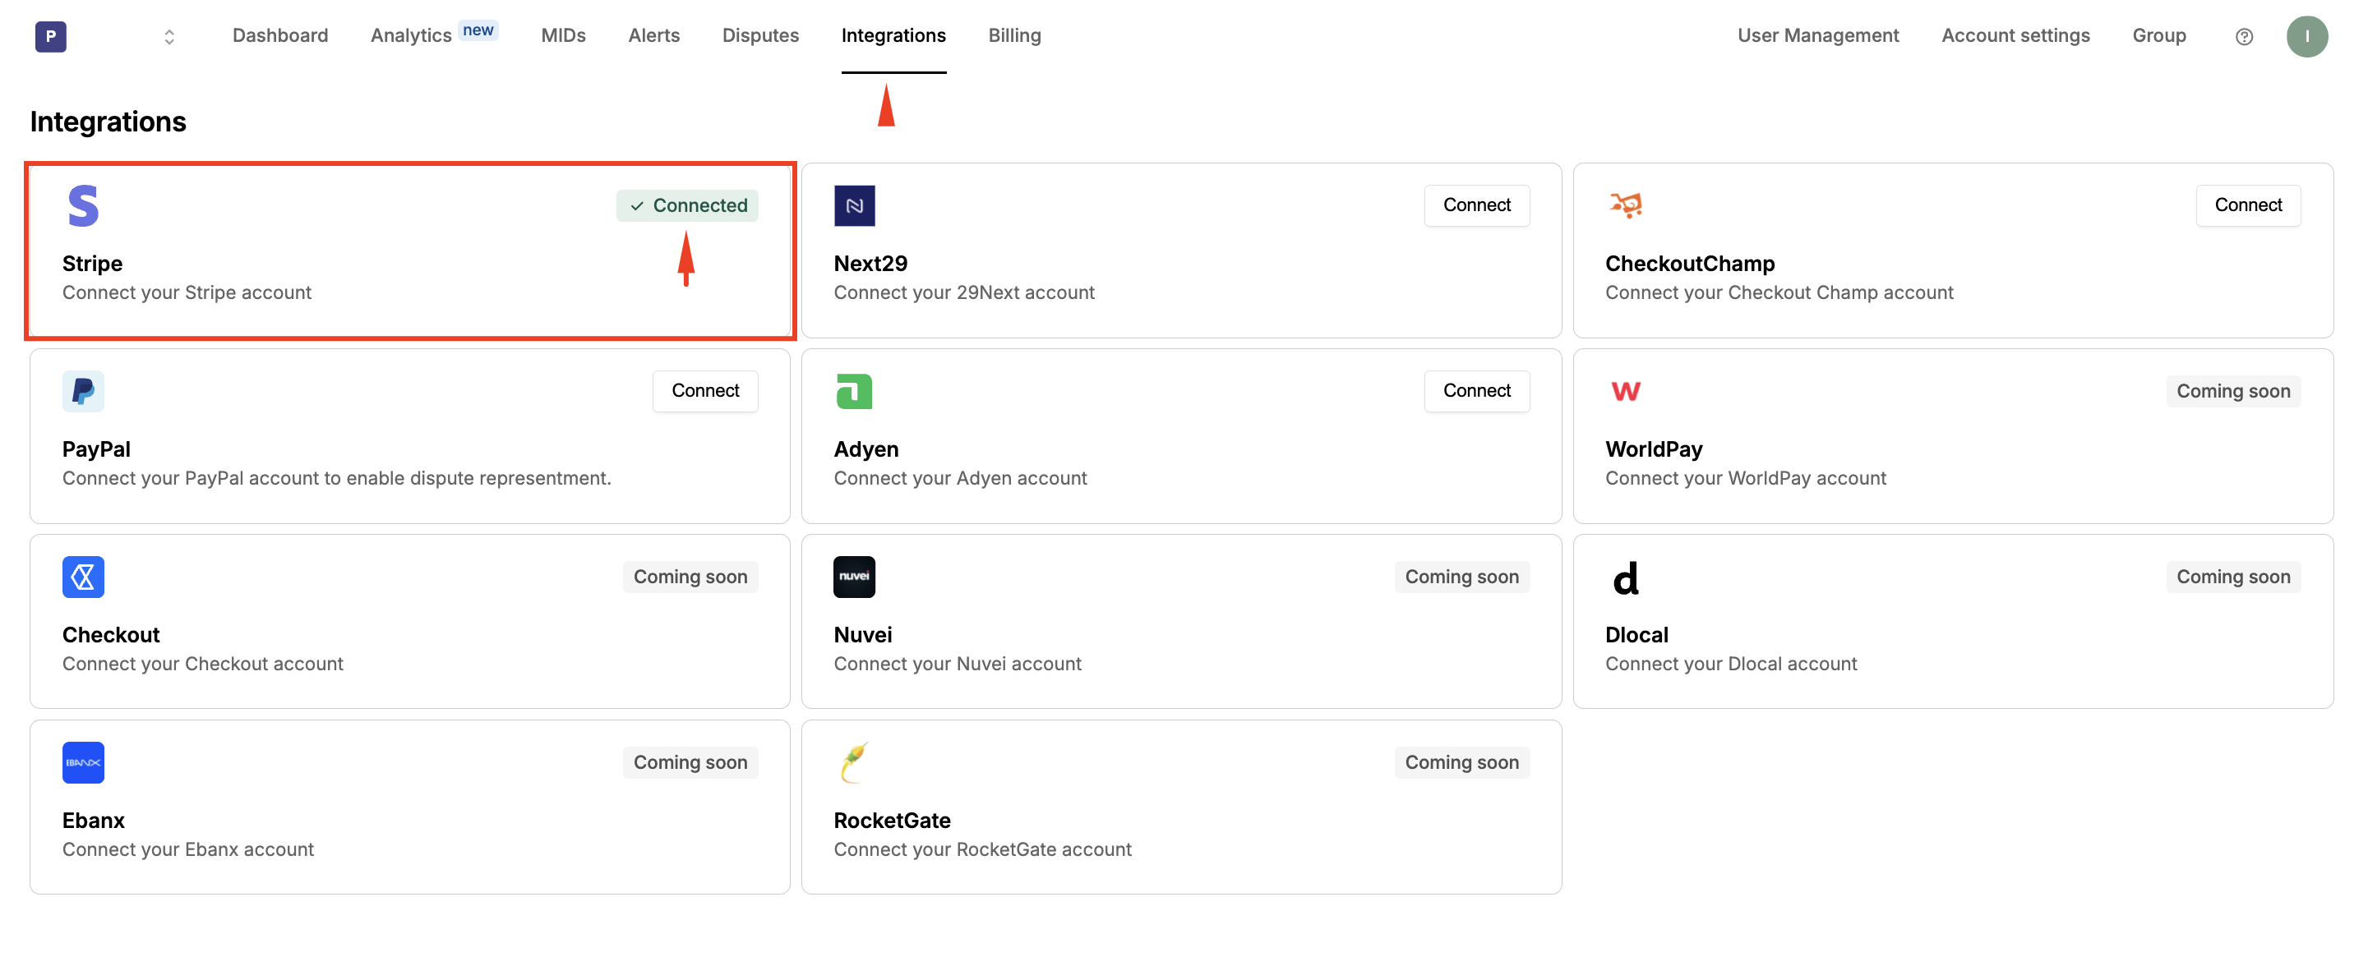The width and height of the screenshot is (2354, 966).
Task: Connect the Next29 integration
Action: 1476,205
